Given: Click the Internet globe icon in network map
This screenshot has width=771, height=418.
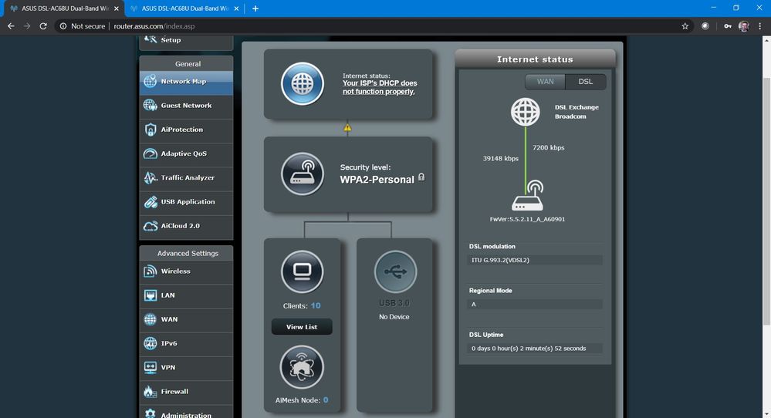Looking at the screenshot, I should (302, 84).
